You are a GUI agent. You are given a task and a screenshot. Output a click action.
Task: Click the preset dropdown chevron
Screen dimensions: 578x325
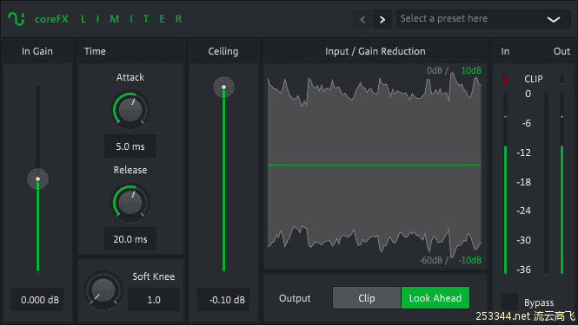(x=554, y=19)
